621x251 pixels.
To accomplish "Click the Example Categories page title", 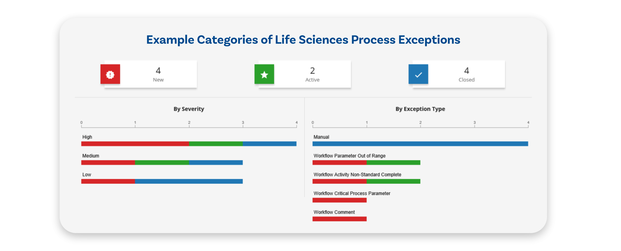I will coord(303,40).
